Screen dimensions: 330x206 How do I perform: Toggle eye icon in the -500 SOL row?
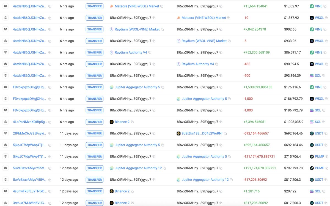tap(5, 75)
